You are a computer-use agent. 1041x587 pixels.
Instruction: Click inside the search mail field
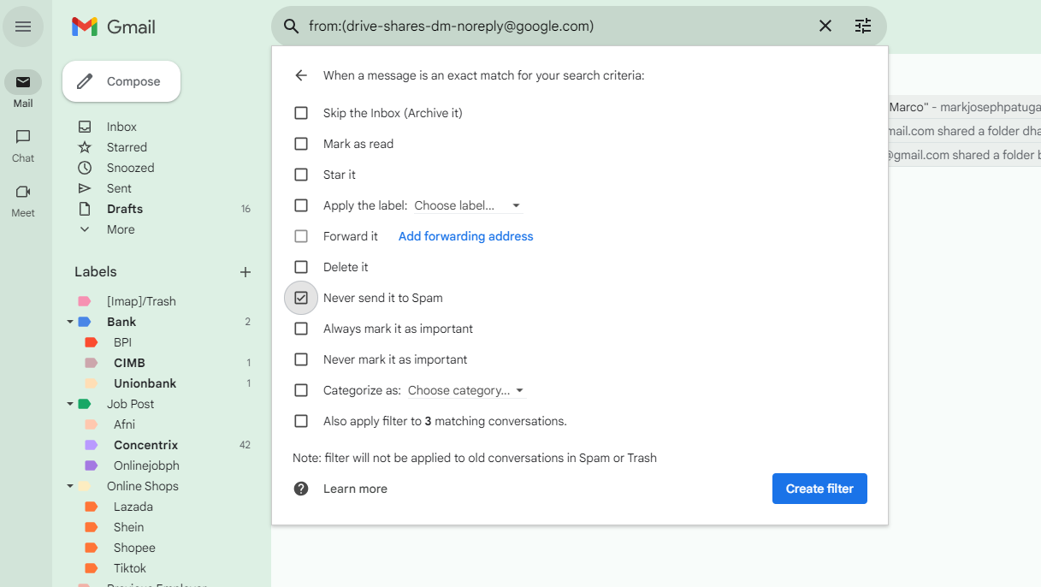click(547, 26)
